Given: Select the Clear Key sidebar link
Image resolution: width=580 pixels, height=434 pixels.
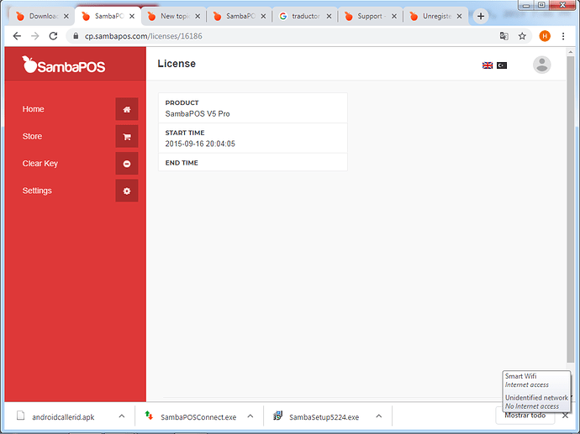Looking at the screenshot, I should pos(40,163).
